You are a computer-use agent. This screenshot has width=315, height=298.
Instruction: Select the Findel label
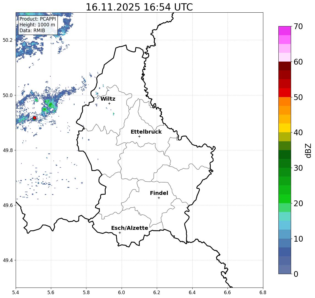coord(159,193)
